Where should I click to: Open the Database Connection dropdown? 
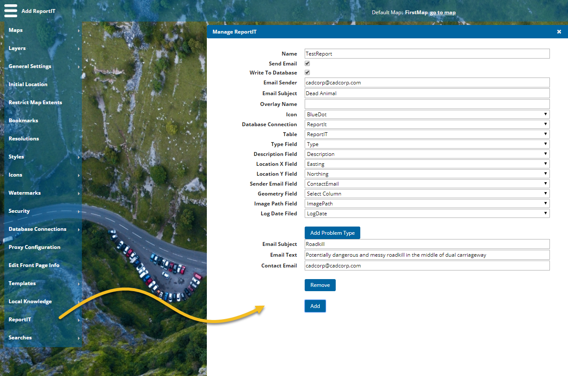click(x=427, y=124)
